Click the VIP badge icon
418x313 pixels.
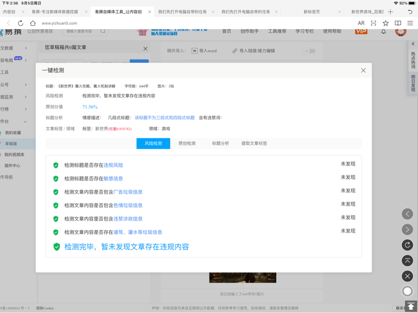(361, 31)
